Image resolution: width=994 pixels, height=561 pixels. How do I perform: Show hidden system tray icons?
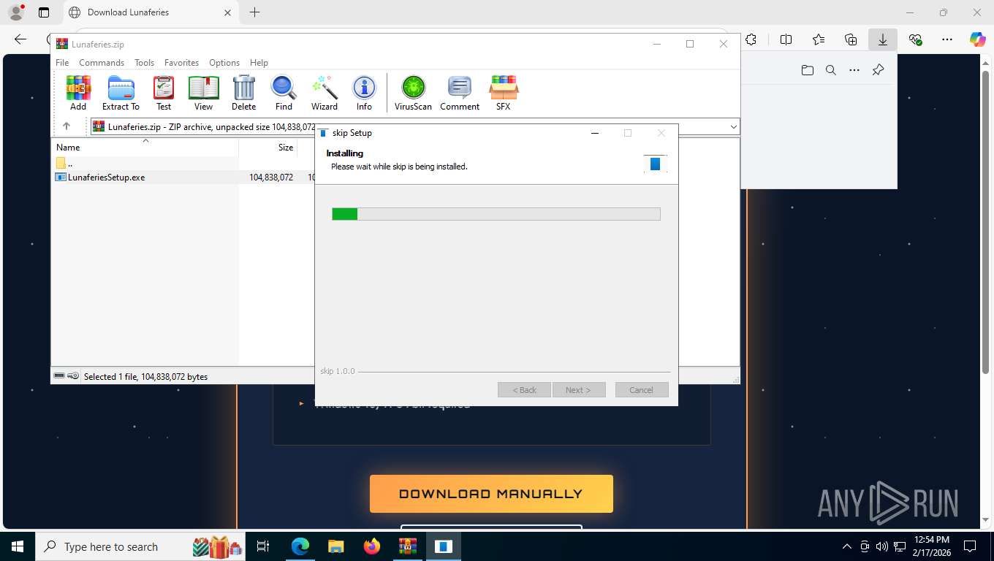point(847,546)
